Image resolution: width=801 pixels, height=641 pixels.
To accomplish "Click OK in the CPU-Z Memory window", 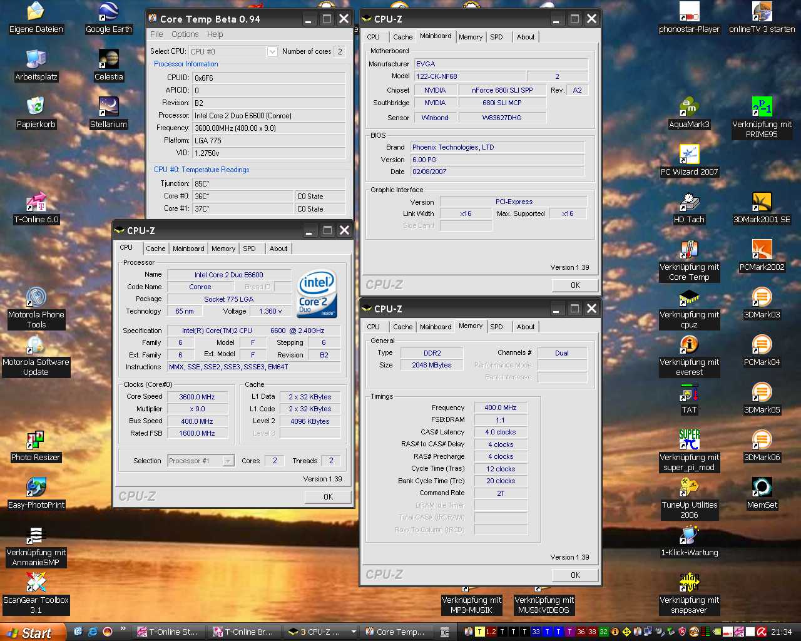I will [x=576, y=575].
